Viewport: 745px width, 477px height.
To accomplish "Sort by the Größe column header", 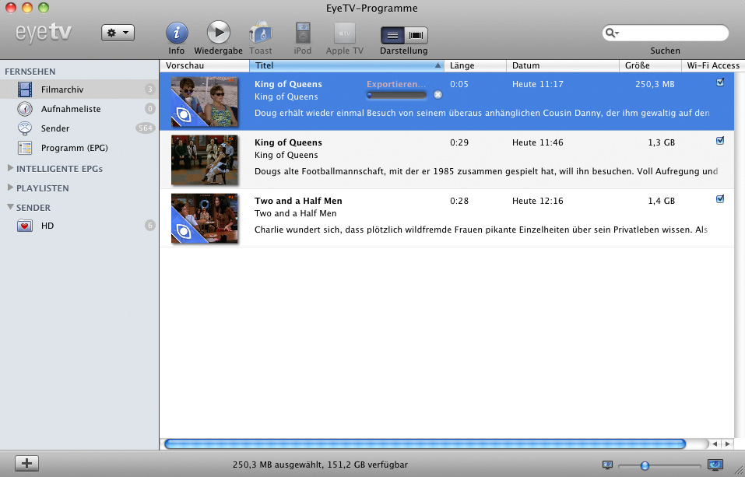I will coord(650,65).
